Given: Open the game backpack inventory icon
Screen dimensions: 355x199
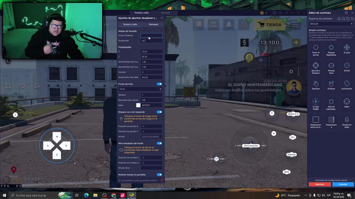Looking at the screenshot, I should click(214, 25).
